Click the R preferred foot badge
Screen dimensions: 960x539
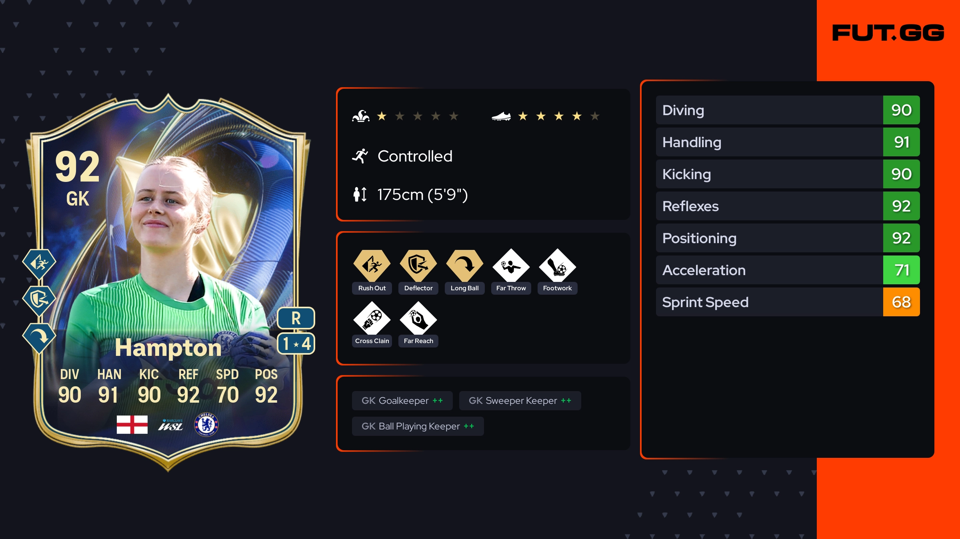(x=296, y=318)
